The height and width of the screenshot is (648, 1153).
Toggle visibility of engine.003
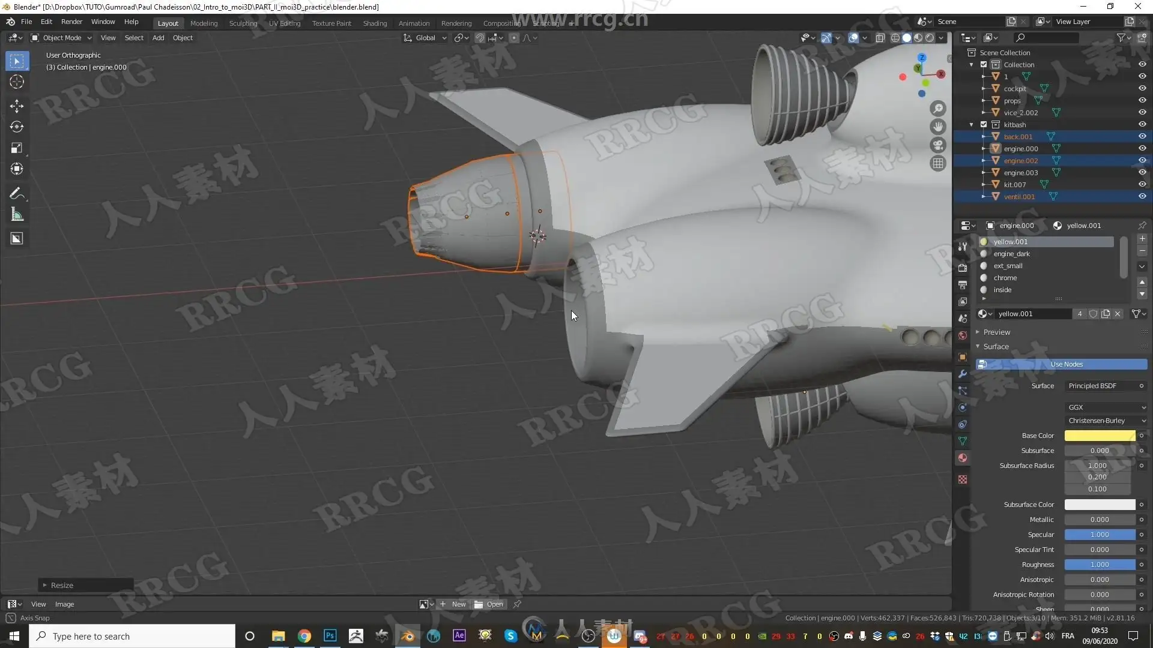click(x=1142, y=172)
